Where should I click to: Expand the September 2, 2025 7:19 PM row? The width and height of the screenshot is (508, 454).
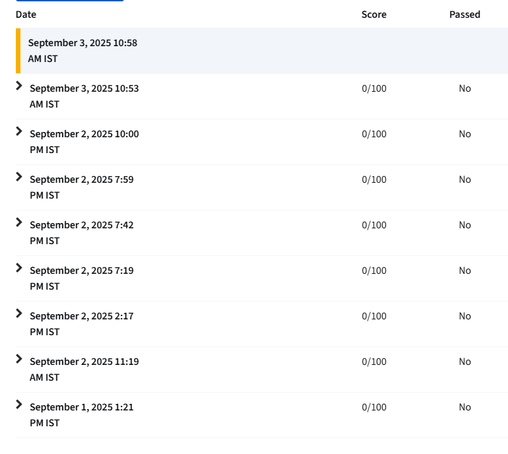[x=19, y=268]
